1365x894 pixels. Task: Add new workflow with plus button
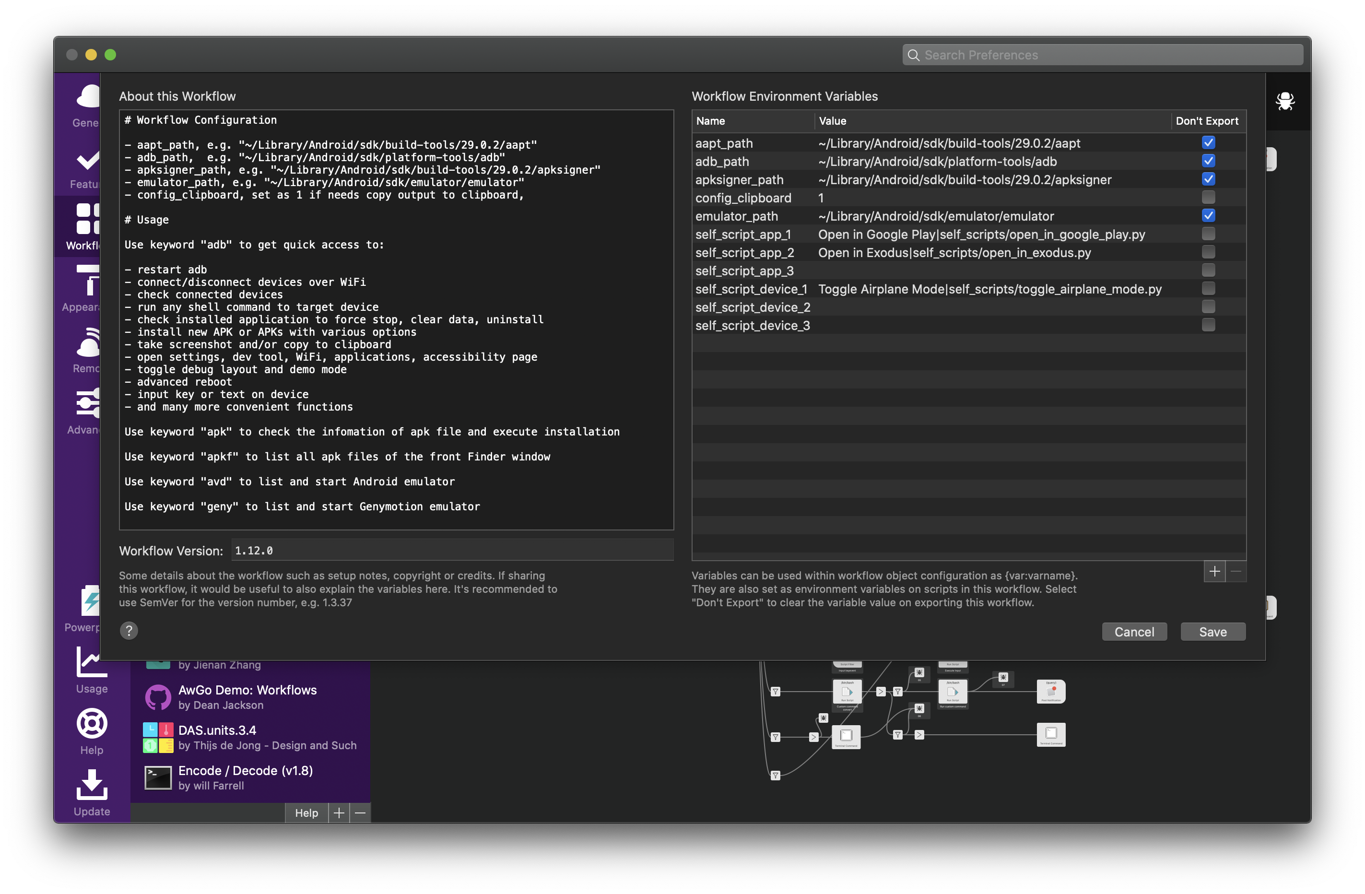click(x=339, y=812)
